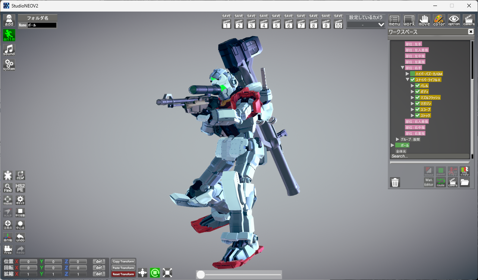Collapse the 部位 : 右手 node
The width and height of the screenshot is (478, 280).
[x=403, y=68]
